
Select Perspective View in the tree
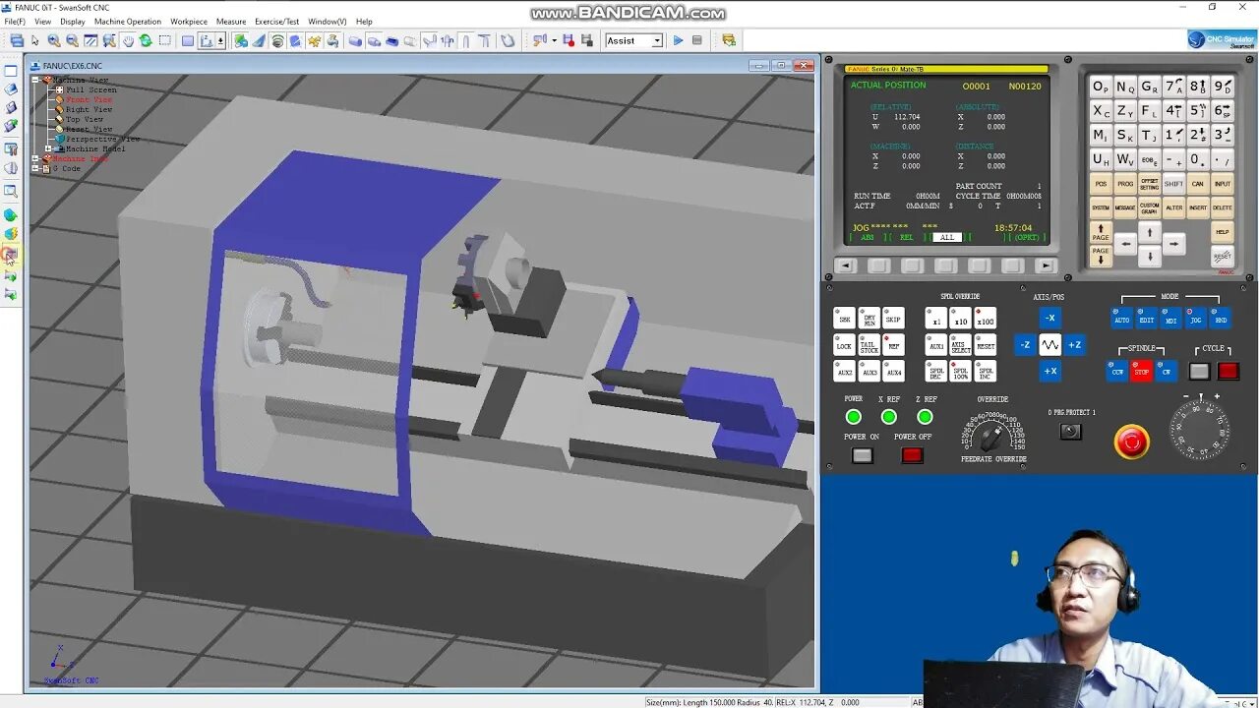click(x=102, y=139)
